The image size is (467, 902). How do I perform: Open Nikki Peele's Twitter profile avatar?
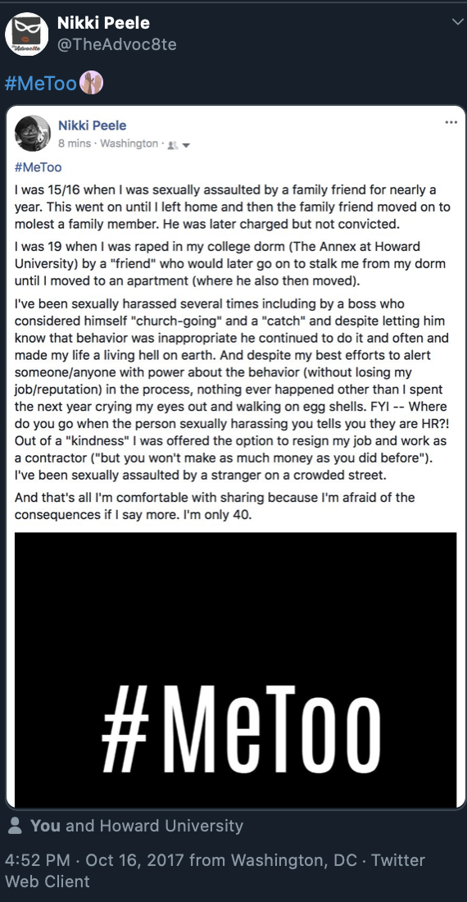click(x=27, y=34)
